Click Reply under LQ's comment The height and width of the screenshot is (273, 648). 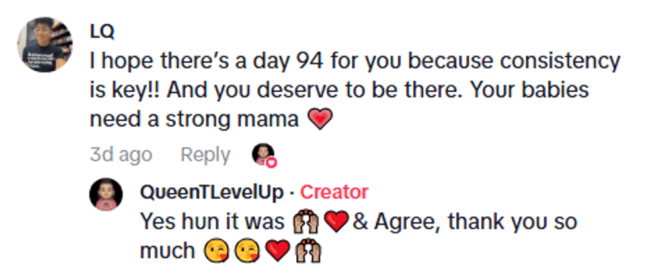point(206,155)
